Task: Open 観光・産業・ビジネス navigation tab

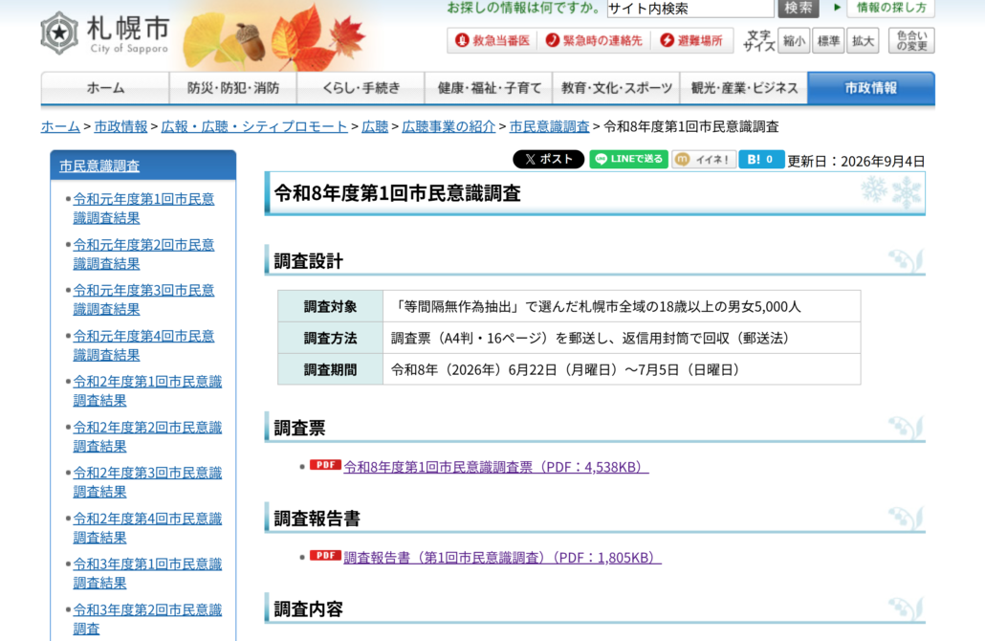Action: pyautogui.click(x=744, y=88)
